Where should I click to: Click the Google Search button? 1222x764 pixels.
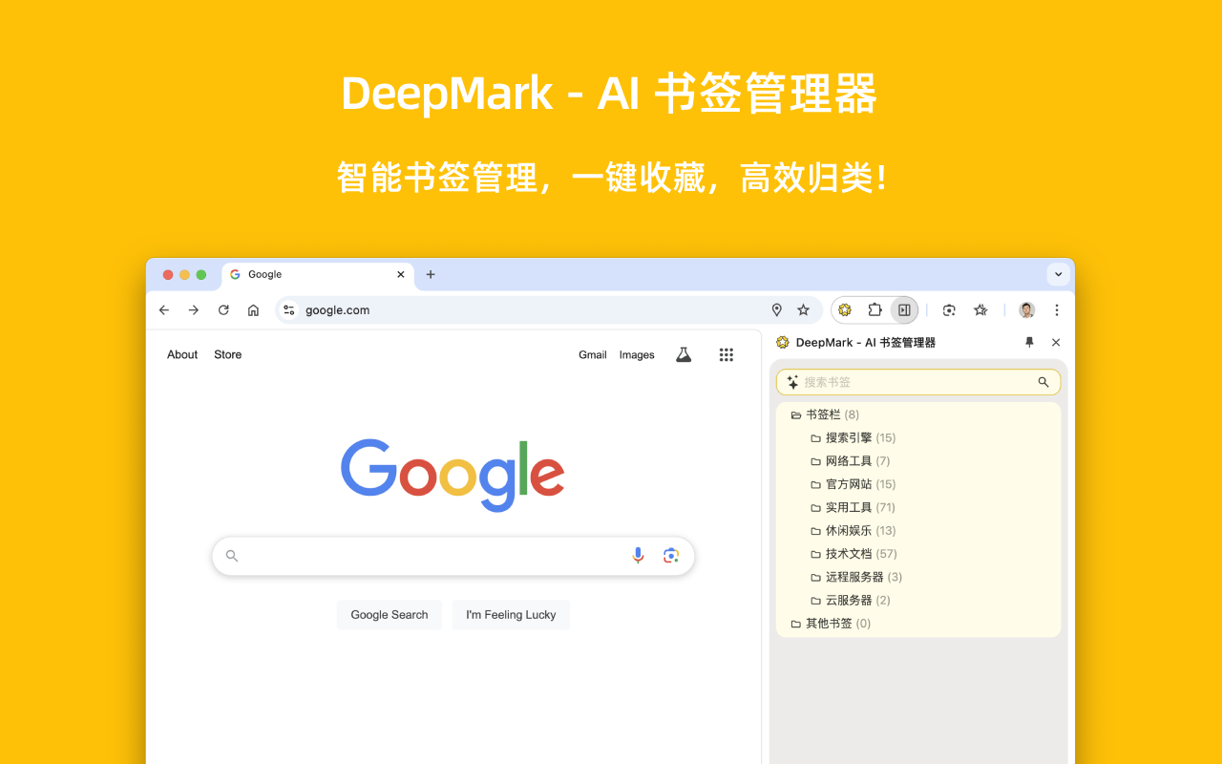[389, 614]
